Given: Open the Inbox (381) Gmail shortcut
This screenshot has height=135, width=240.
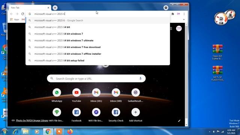Looking at the screenshot, I should click(96, 95).
